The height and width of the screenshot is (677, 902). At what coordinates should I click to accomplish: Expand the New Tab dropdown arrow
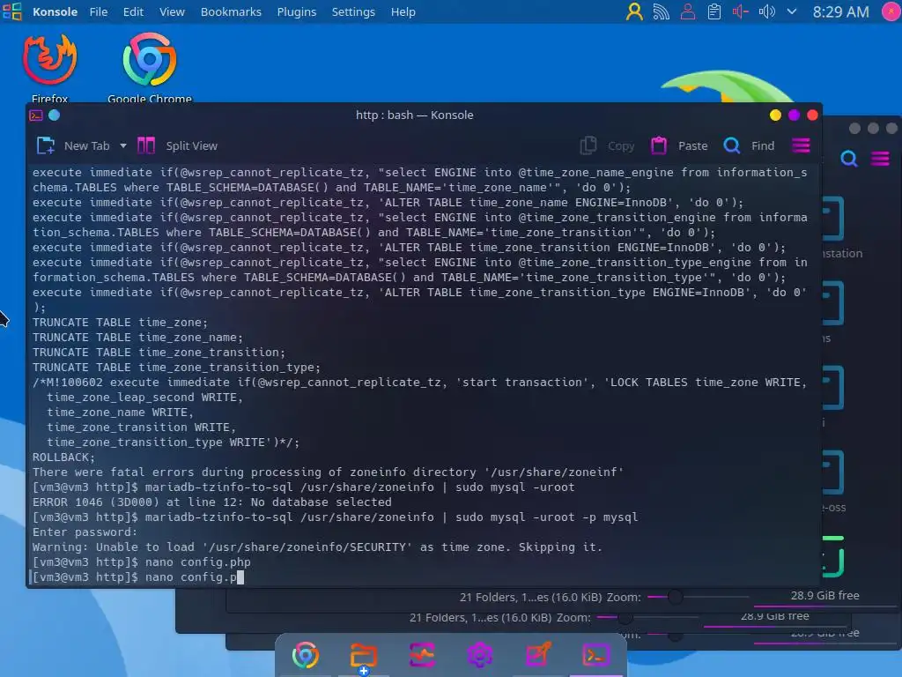[x=123, y=145]
